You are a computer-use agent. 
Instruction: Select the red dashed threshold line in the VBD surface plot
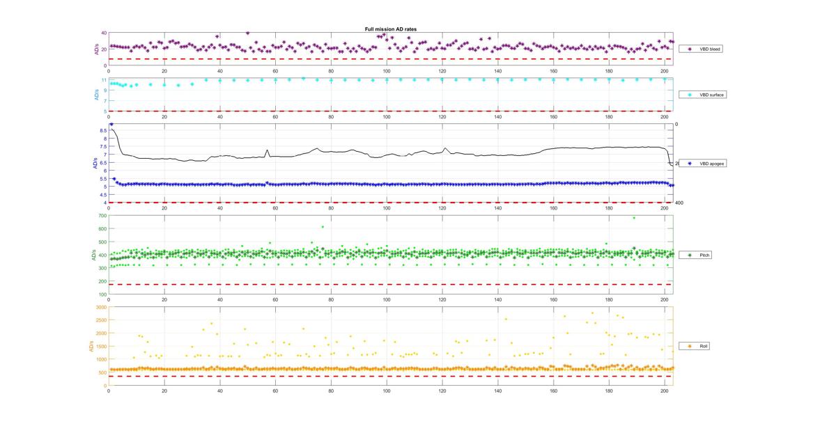(390, 111)
